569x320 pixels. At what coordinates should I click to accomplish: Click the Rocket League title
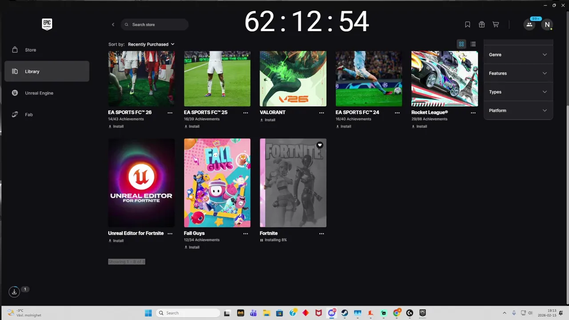[x=430, y=112]
